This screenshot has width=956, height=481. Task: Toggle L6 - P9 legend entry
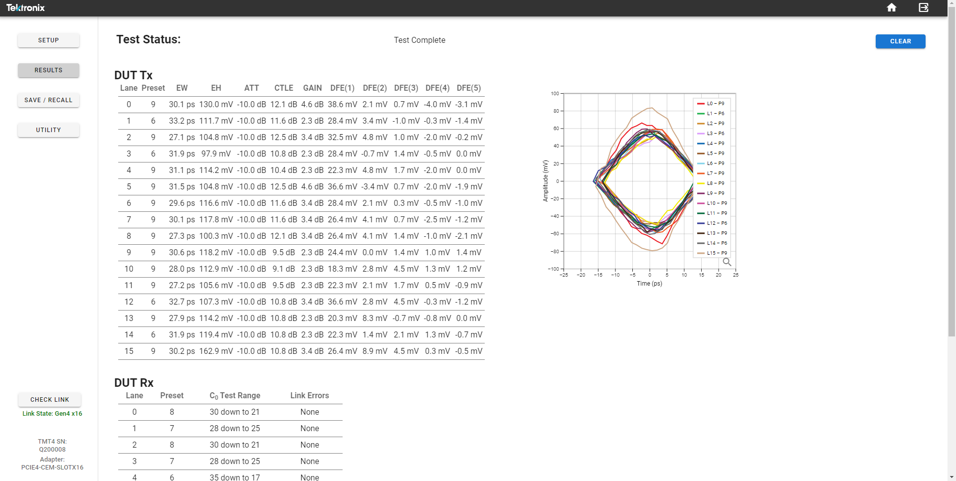point(711,163)
